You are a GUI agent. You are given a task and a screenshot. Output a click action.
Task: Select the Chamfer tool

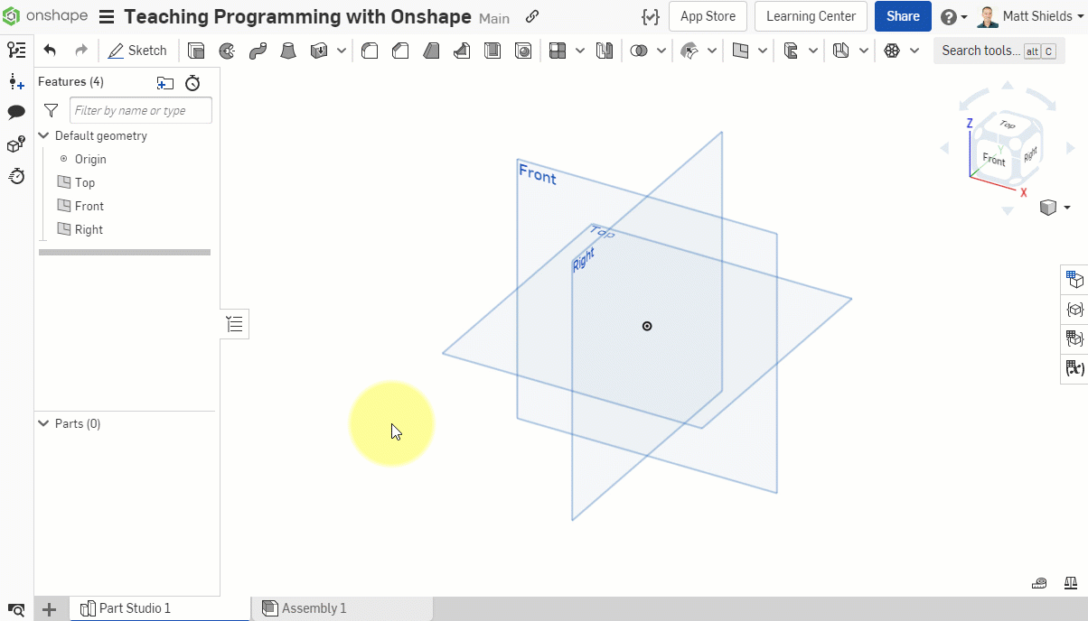pos(400,50)
